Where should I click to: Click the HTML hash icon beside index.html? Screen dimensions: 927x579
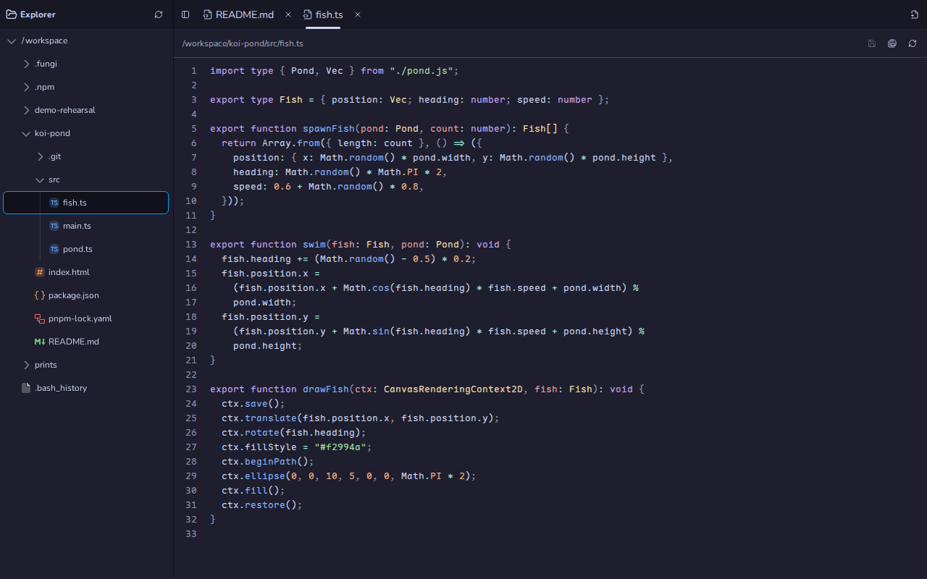click(x=40, y=272)
